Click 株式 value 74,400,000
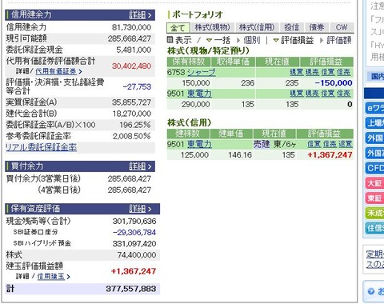This screenshot has height=304, width=384. (137, 255)
